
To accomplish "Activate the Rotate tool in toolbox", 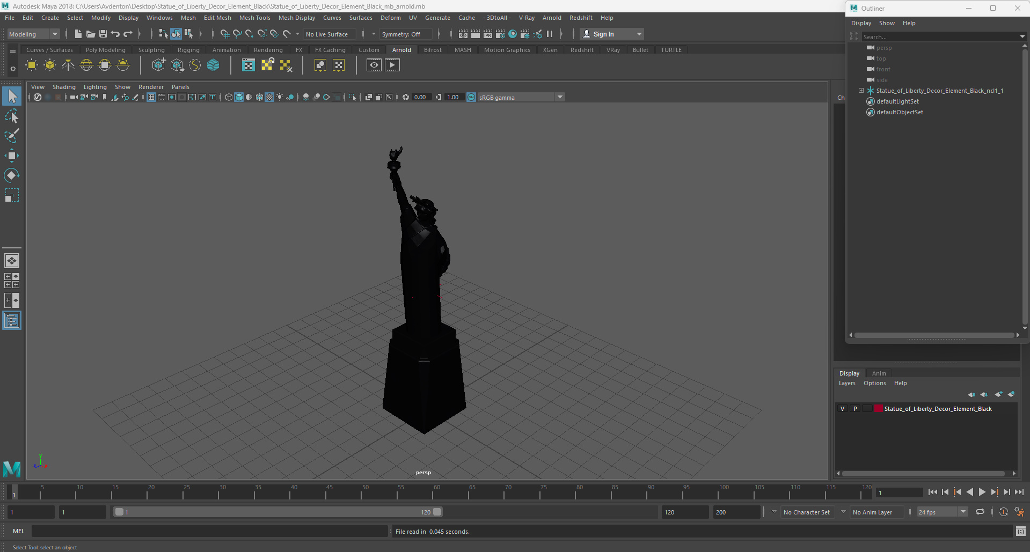I will click(12, 175).
